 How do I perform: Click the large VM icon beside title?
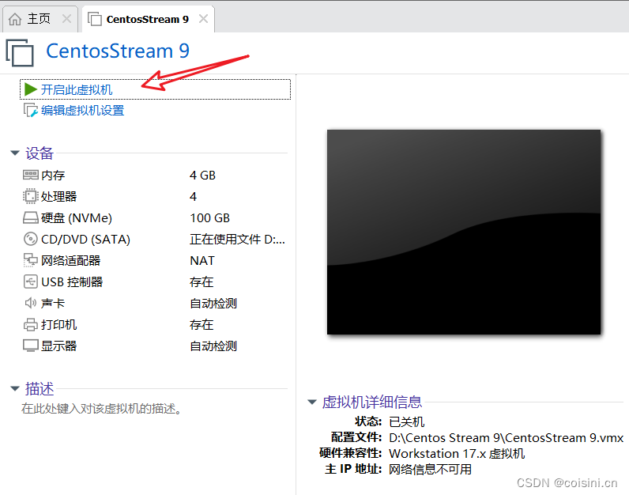[20, 53]
